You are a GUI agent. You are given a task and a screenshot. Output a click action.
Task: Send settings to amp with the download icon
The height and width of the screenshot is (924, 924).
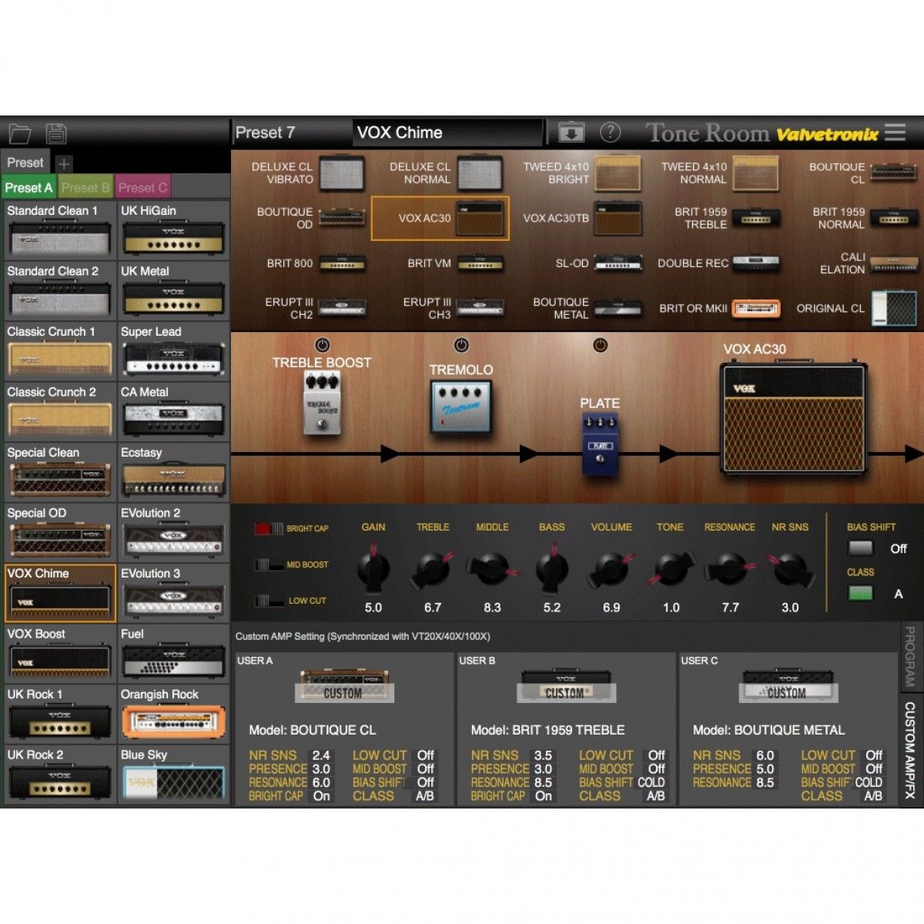569,132
